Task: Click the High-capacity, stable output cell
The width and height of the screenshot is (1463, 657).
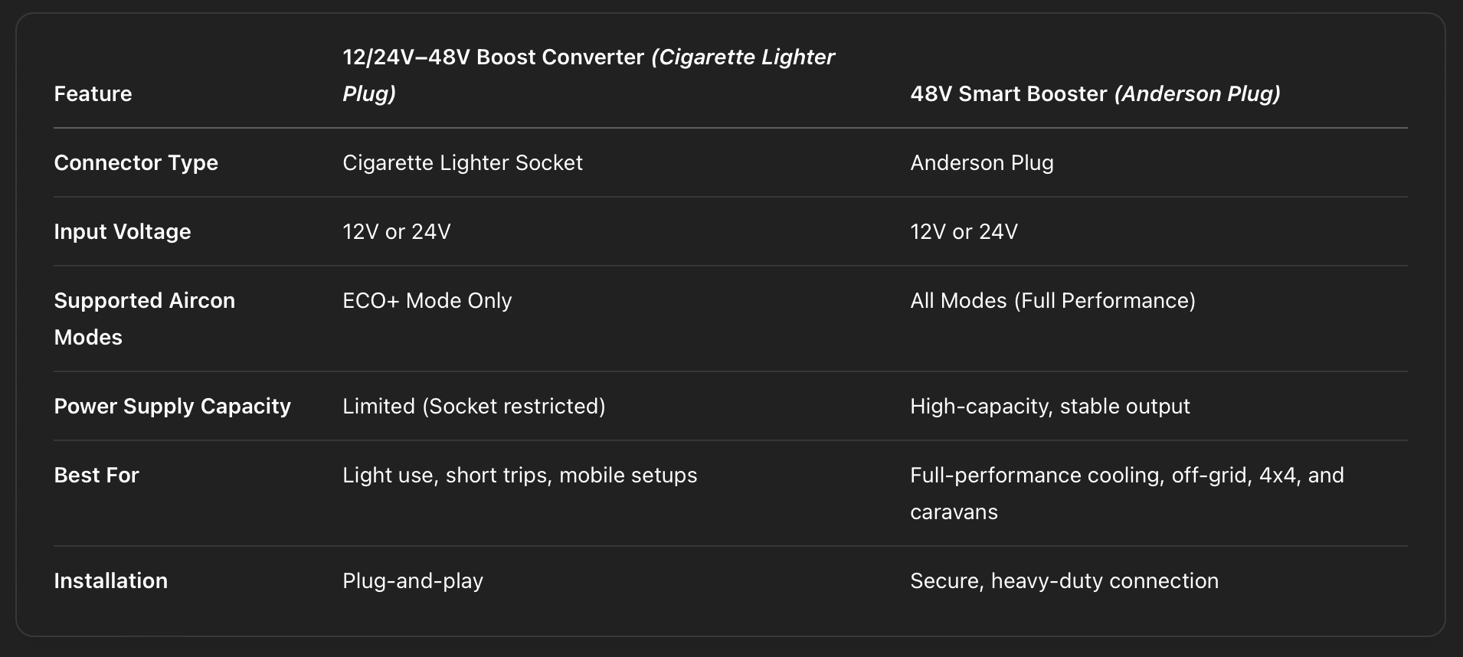Action: 1049,406
